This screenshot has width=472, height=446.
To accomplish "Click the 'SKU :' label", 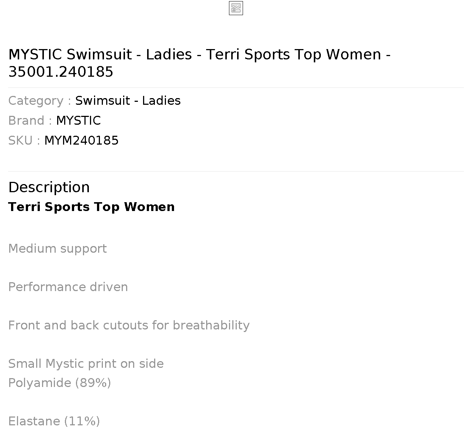I will [24, 141].
